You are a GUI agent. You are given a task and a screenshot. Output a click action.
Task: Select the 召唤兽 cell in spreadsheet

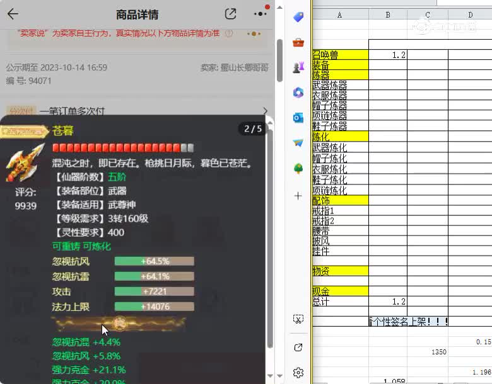tap(340, 55)
